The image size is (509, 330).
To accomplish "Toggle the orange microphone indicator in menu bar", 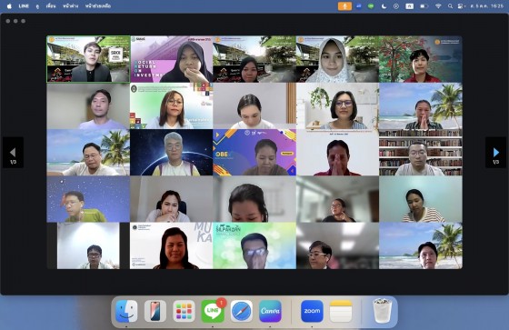I will [344, 6].
